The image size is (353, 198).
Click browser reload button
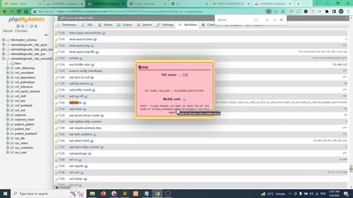coord(19,12)
